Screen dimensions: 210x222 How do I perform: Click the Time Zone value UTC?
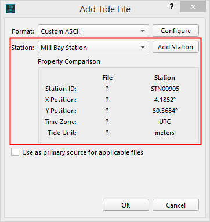[x=165, y=122]
